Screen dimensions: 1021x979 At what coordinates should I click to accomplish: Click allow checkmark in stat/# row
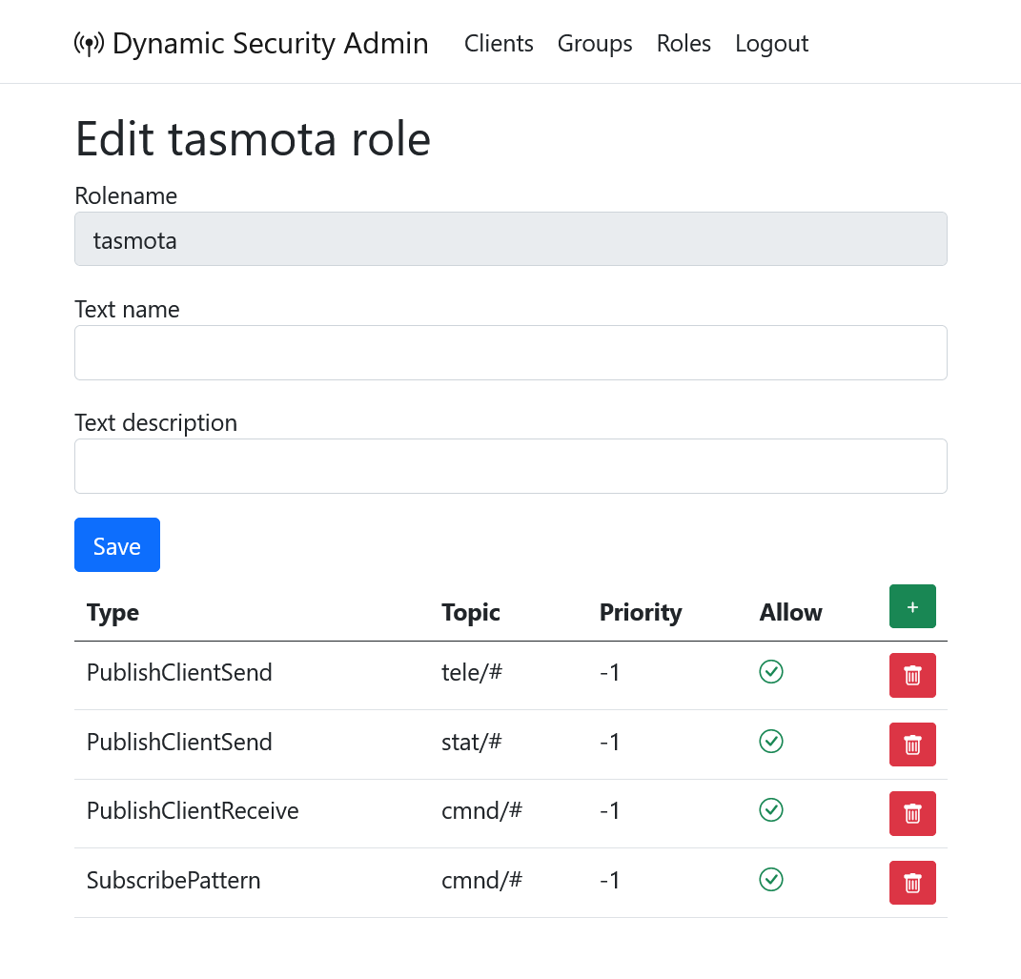(771, 741)
